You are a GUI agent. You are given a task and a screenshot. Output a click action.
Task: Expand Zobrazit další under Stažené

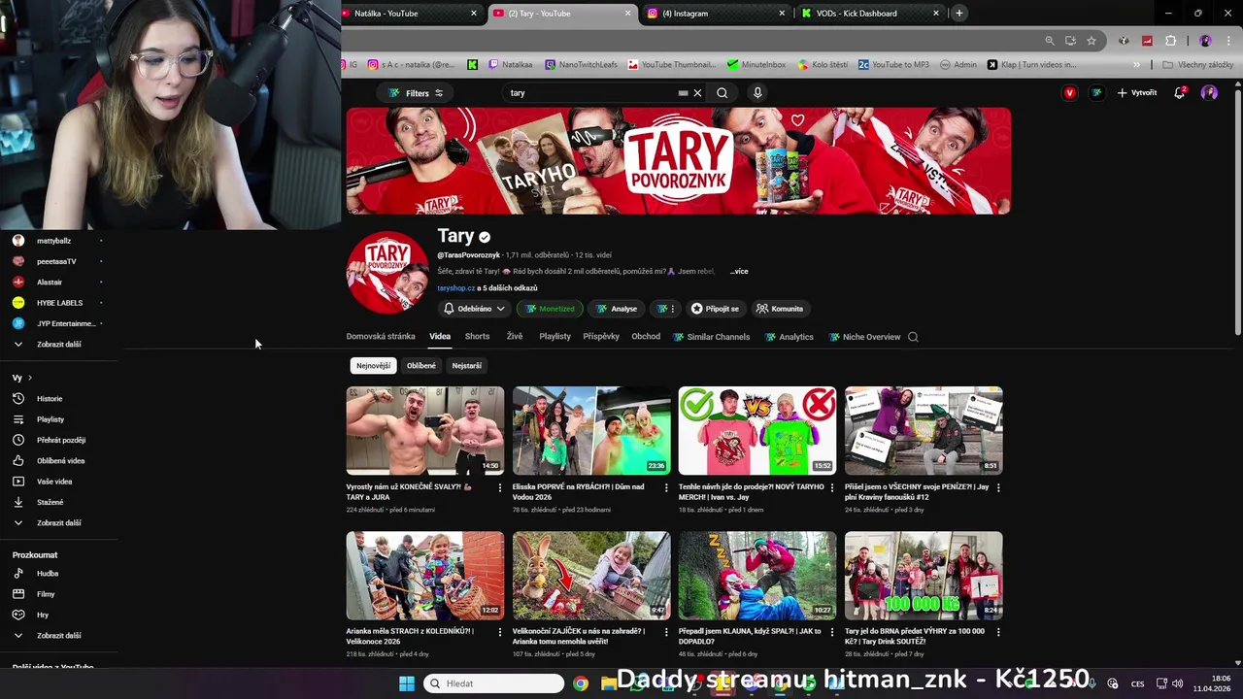(58, 523)
